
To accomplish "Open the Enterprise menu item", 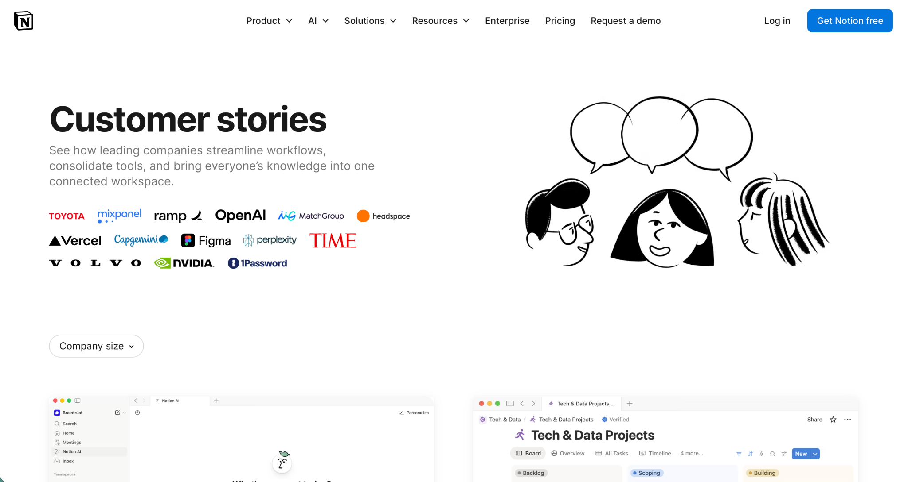I will (x=507, y=21).
